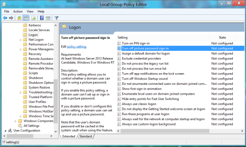Image resolution: width=246 pixels, height=147 pixels.
Task: Click settings list scroll right arrow
Action: tap(242, 131)
